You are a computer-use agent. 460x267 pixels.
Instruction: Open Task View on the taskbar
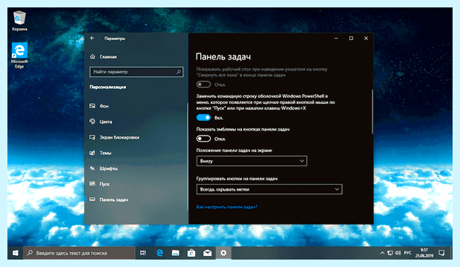coord(143,253)
